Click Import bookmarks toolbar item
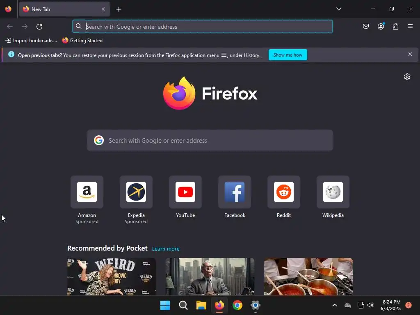The height and width of the screenshot is (315, 420). 31,41
